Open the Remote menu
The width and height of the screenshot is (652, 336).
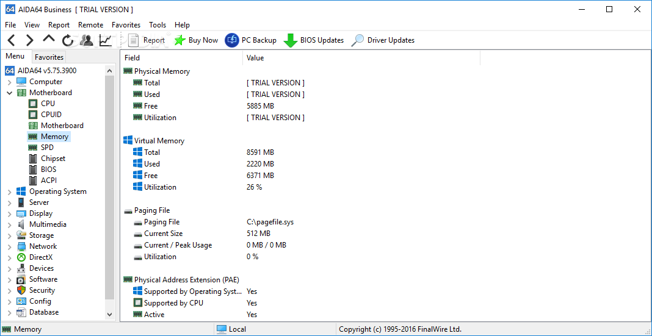pos(90,25)
